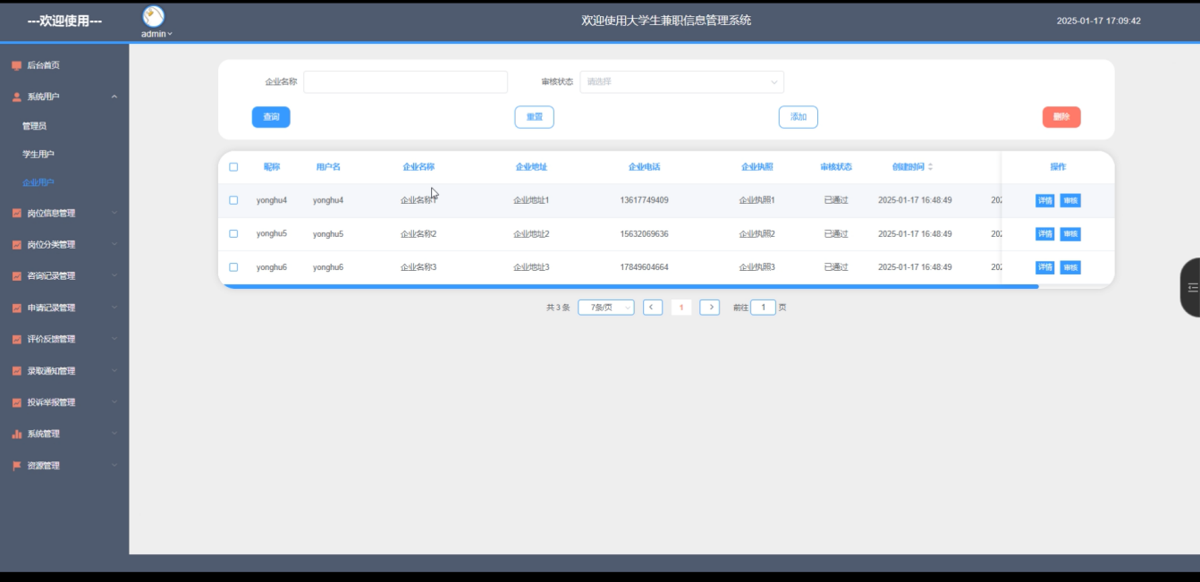Image resolution: width=1200 pixels, height=582 pixels.
Task: Click the 企业地址1 cell
Action: [x=531, y=200]
